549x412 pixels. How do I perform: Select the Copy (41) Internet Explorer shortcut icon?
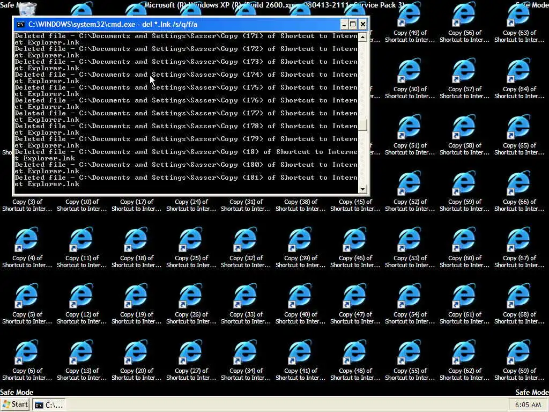pyautogui.click(x=300, y=352)
